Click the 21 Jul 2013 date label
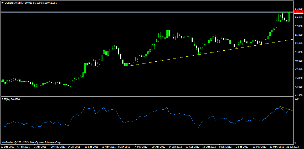The image size is (304, 149). [x=292, y=147]
